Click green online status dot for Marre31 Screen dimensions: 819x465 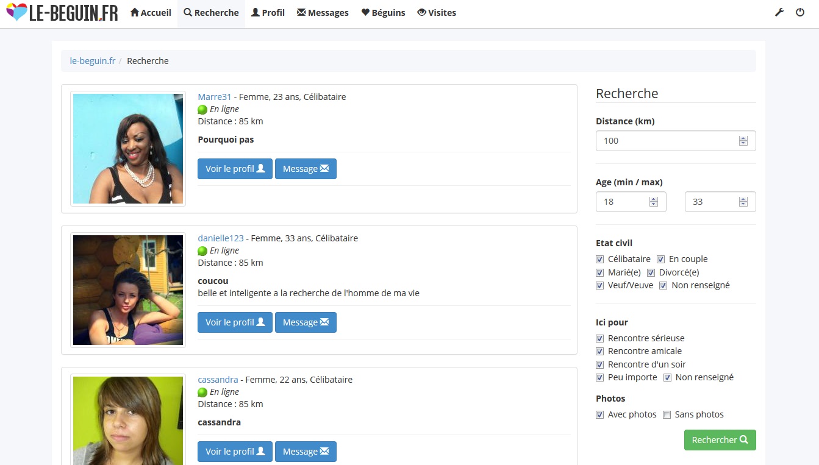tap(202, 110)
